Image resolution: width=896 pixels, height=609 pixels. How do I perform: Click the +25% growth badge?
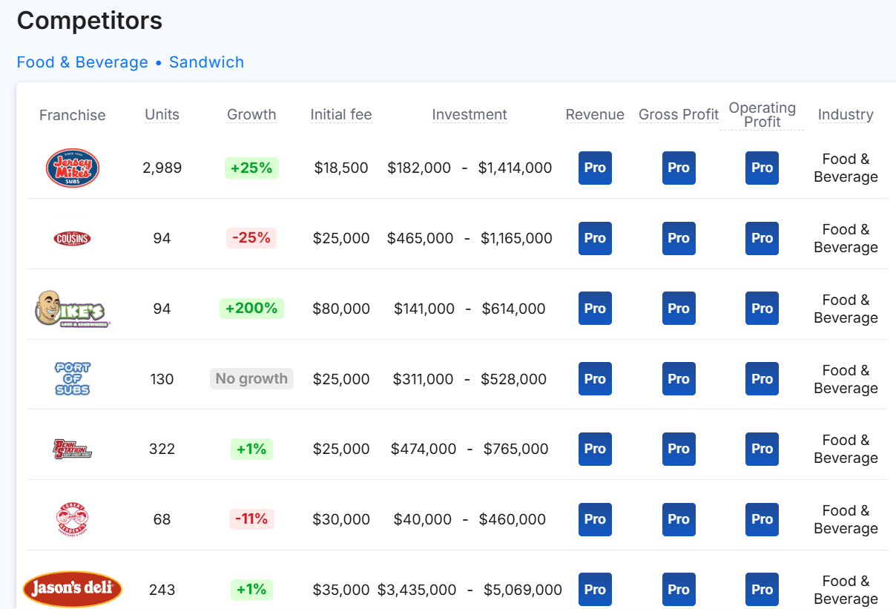[251, 168]
